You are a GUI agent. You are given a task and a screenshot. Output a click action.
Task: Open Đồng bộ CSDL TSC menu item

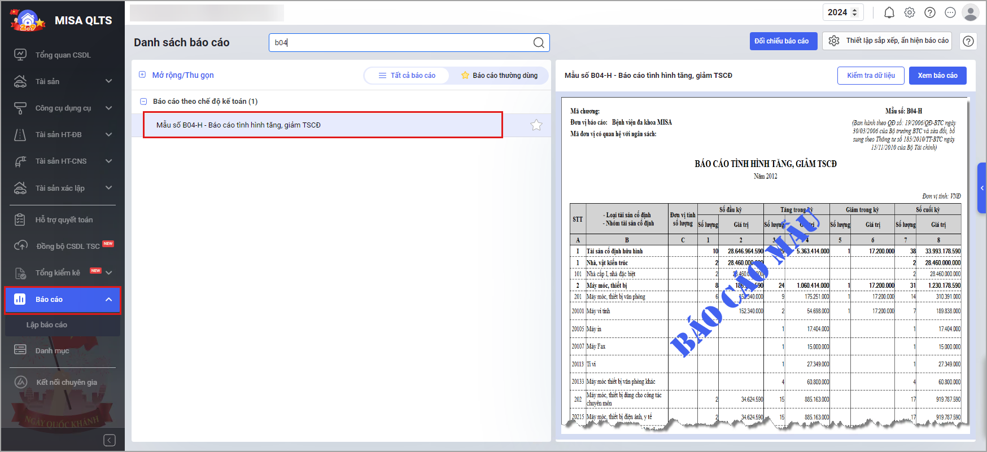[x=63, y=246]
